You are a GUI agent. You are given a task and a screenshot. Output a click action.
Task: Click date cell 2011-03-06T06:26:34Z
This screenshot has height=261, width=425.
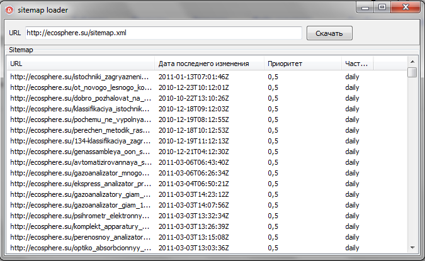coord(193,173)
